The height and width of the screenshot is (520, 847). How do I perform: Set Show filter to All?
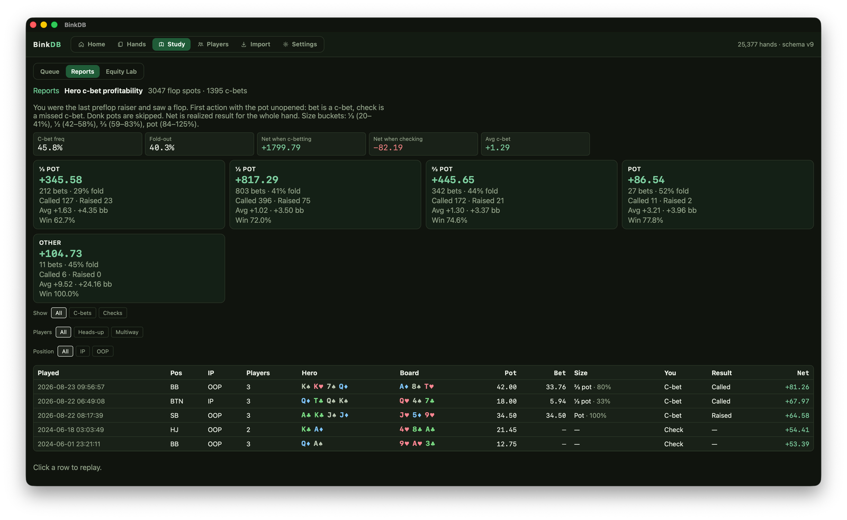(x=59, y=313)
